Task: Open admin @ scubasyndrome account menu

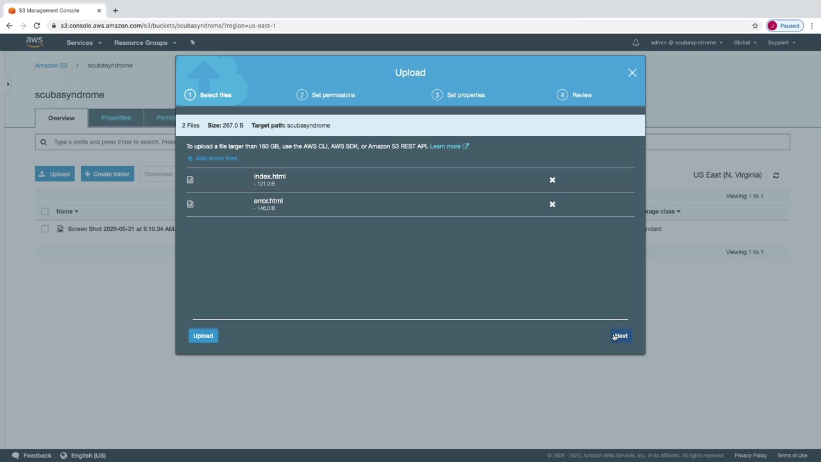Action: click(686, 42)
